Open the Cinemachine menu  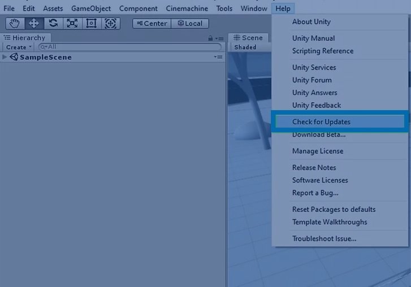187,8
